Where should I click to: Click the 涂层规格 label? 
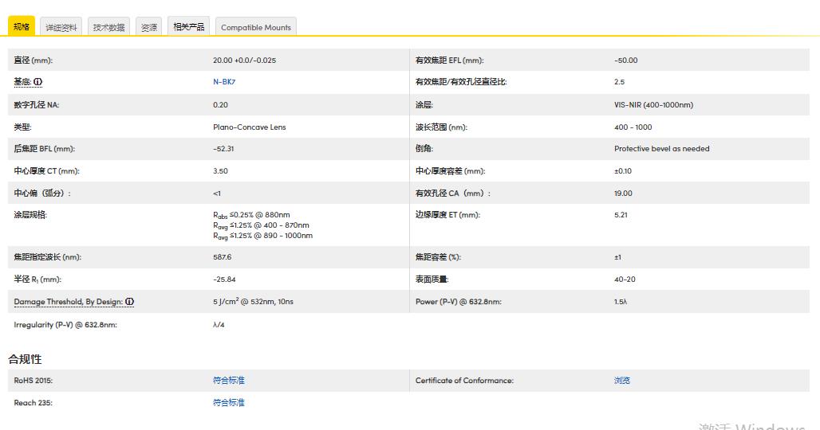30,215
